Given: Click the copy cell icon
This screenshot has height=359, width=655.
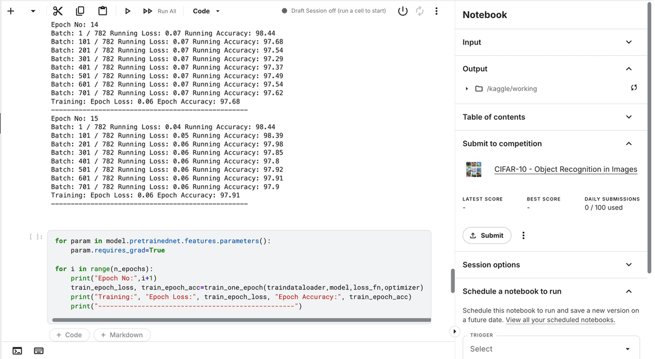Looking at the screenshot, I should click(80, 11).
